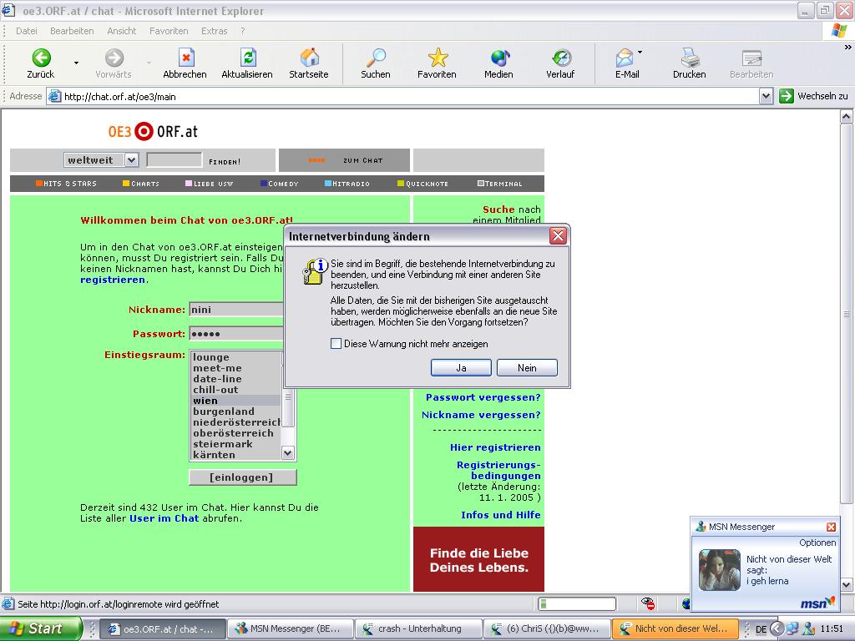Open the Datei menu
The width and height of the screenshot is (855, 641).
tap(27, 31)
